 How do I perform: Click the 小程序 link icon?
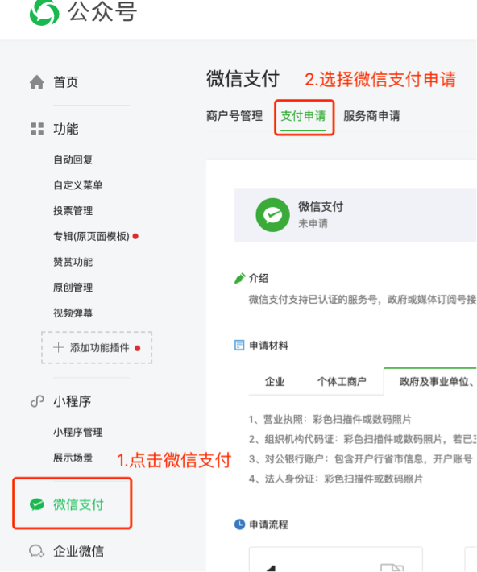[37, 401]
